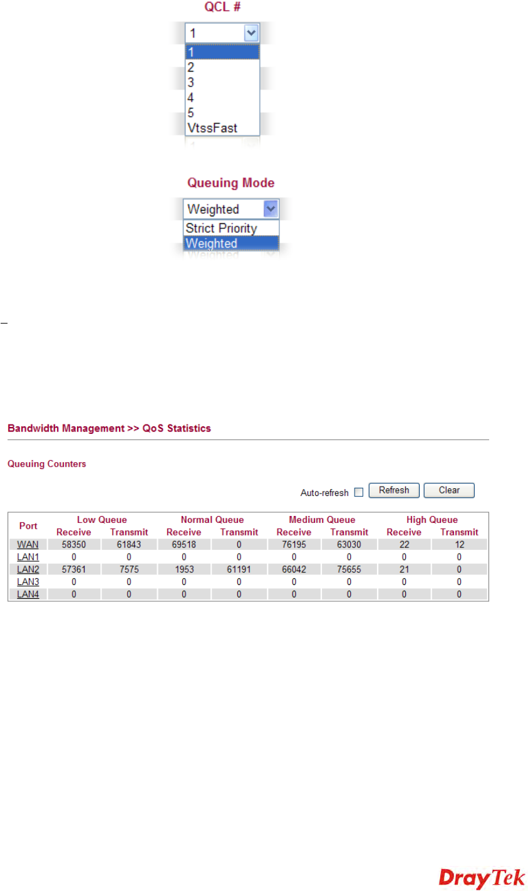The width and height of the screenshot is (528, 891).
Task: Click the Refresh button
Action: (x=394, y=490)
